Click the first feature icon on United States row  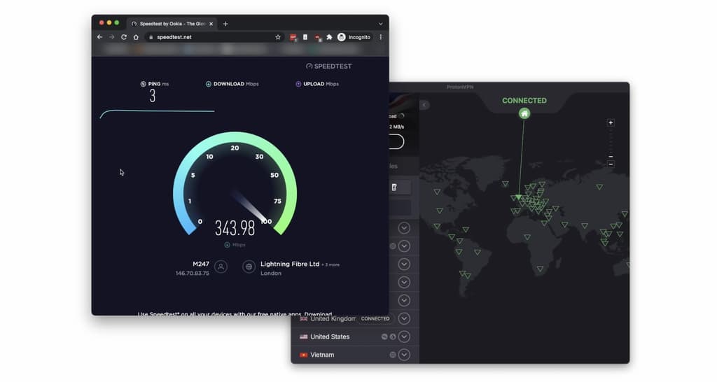point(384,337)
